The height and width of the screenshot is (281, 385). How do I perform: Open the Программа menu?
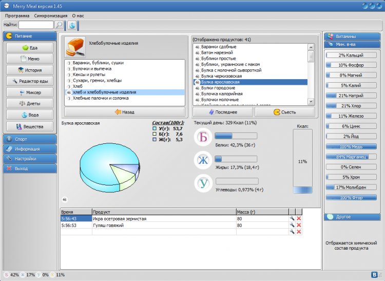[17, 16]
